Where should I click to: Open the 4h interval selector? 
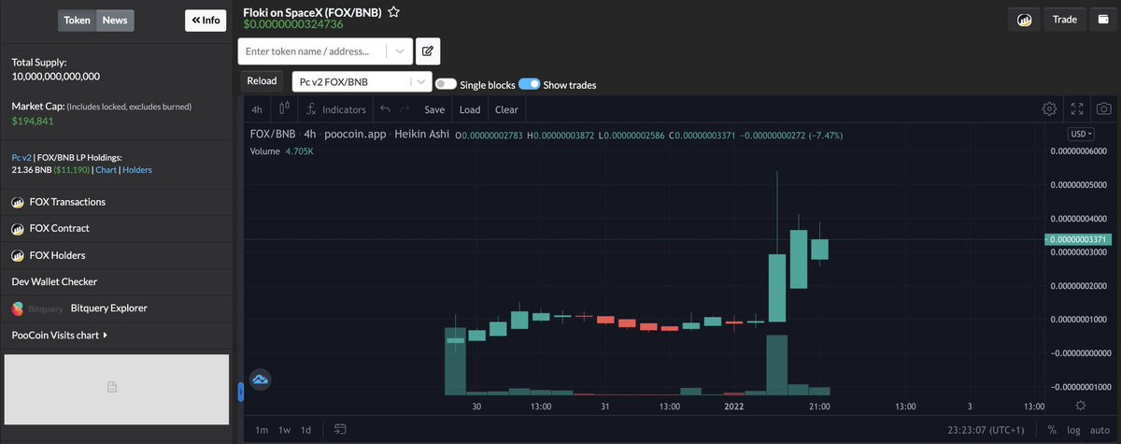click(x=257, y=109)
